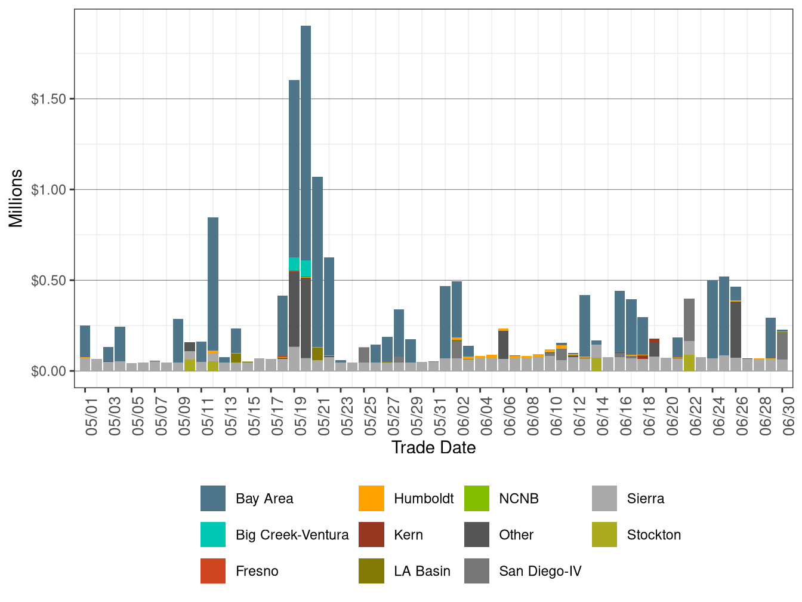This screenshot has width=802, height=602.
Task: Click the "Millions" y-axis title
Action: coord(16,198)
